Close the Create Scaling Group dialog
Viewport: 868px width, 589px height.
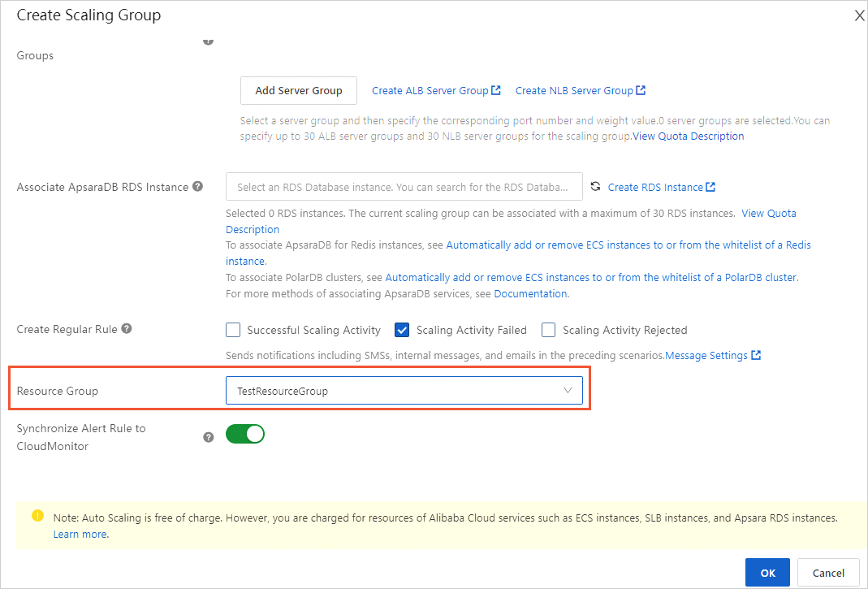click(x=859, y=15)
